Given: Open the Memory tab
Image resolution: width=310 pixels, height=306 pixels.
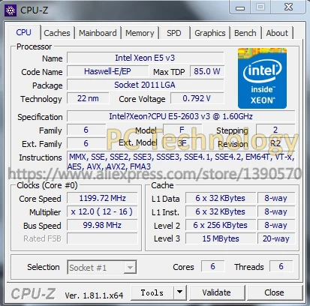Looking at the screenshot, I should tap(140, 33).
